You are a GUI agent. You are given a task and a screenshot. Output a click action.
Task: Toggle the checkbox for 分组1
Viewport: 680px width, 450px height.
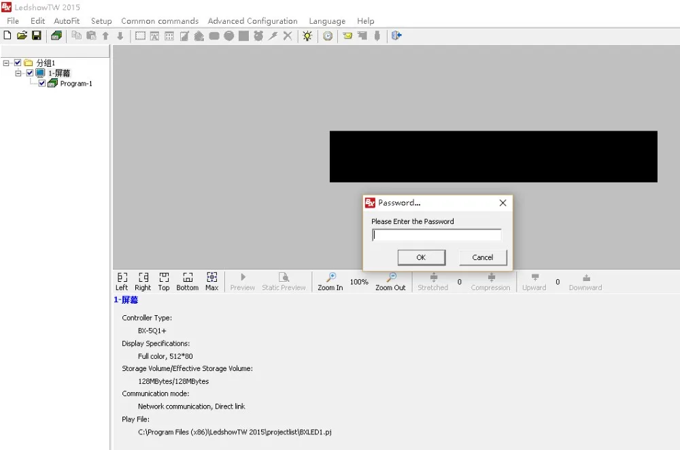pos(18,63)
